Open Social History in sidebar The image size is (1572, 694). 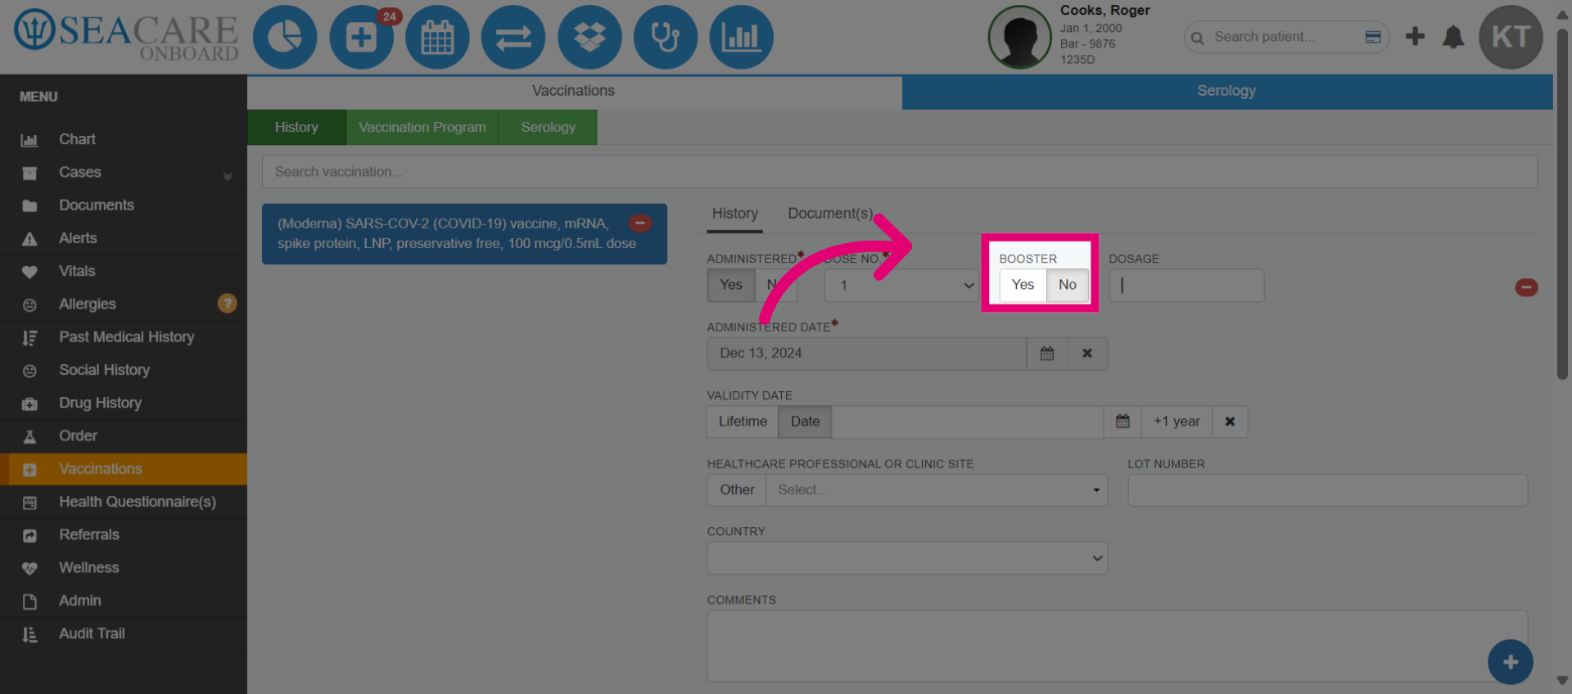124,370
